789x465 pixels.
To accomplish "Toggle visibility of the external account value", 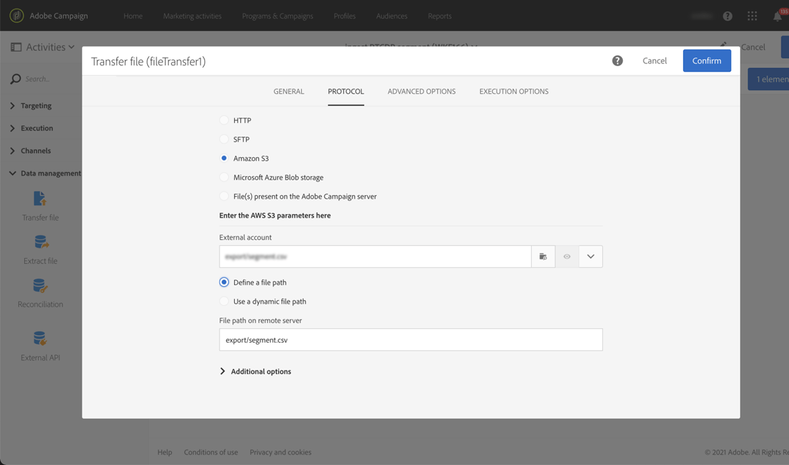I will 567,256.
